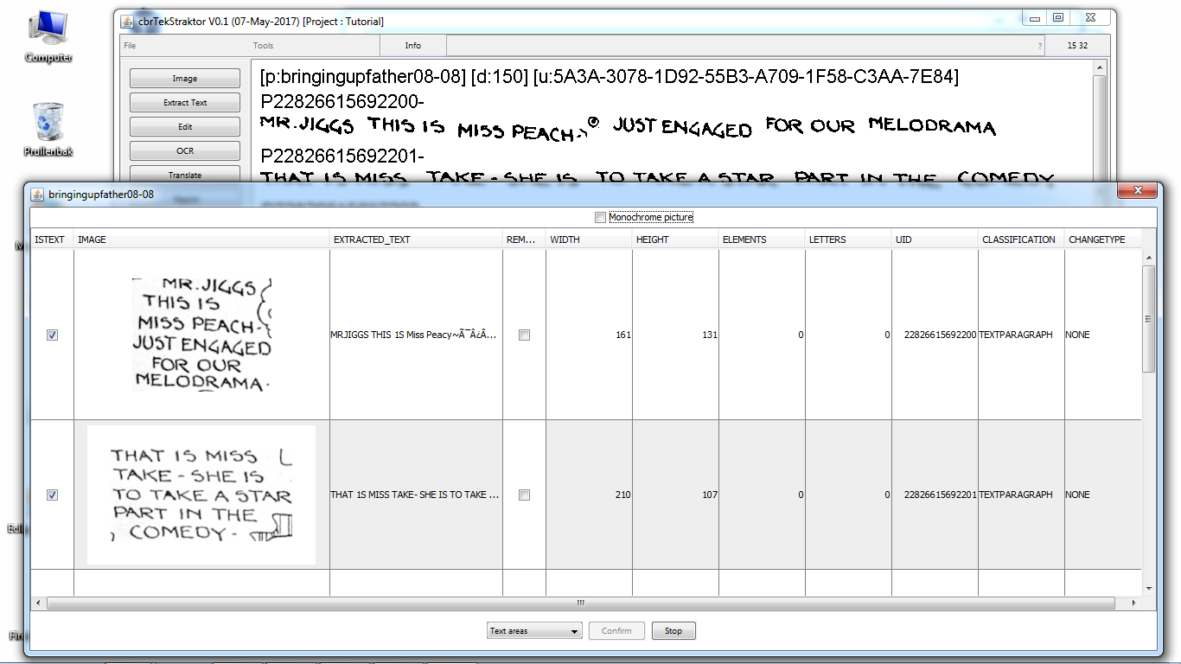Click the main window line P22826615692201-
1181x664 pixels.
342,156
